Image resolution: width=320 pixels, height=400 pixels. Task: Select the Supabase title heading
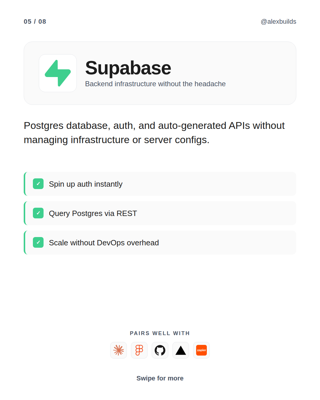(x=128, y=68)
